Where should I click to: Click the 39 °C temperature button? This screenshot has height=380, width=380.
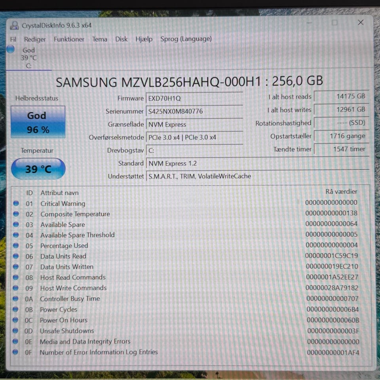click(x=38, y=169)
